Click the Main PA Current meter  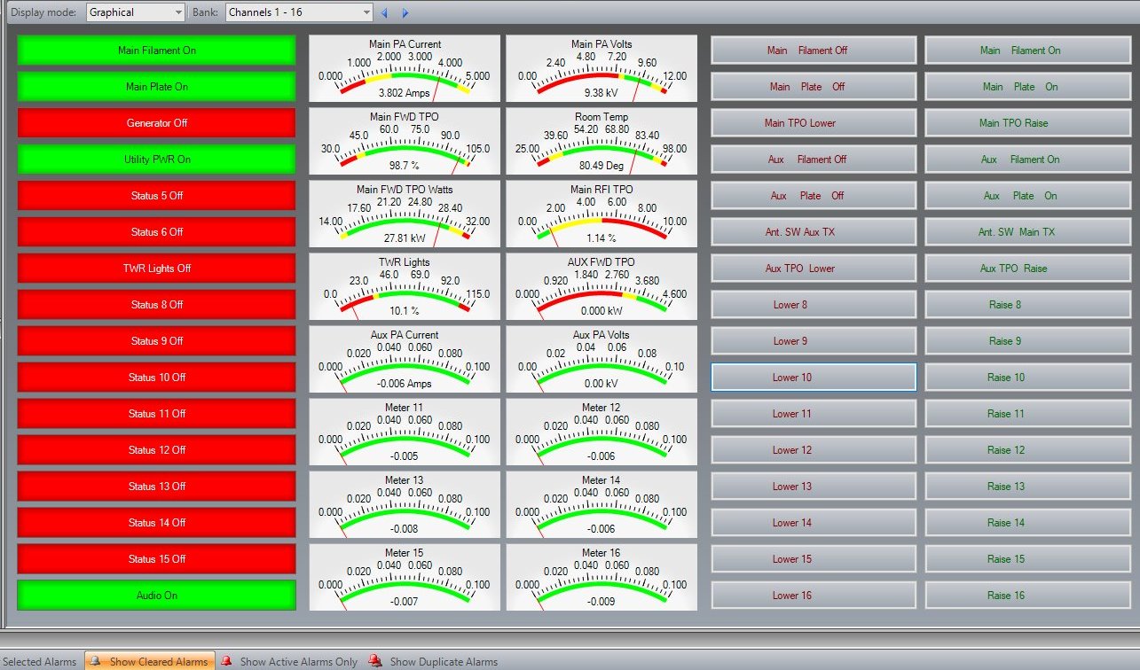point(405,68)
